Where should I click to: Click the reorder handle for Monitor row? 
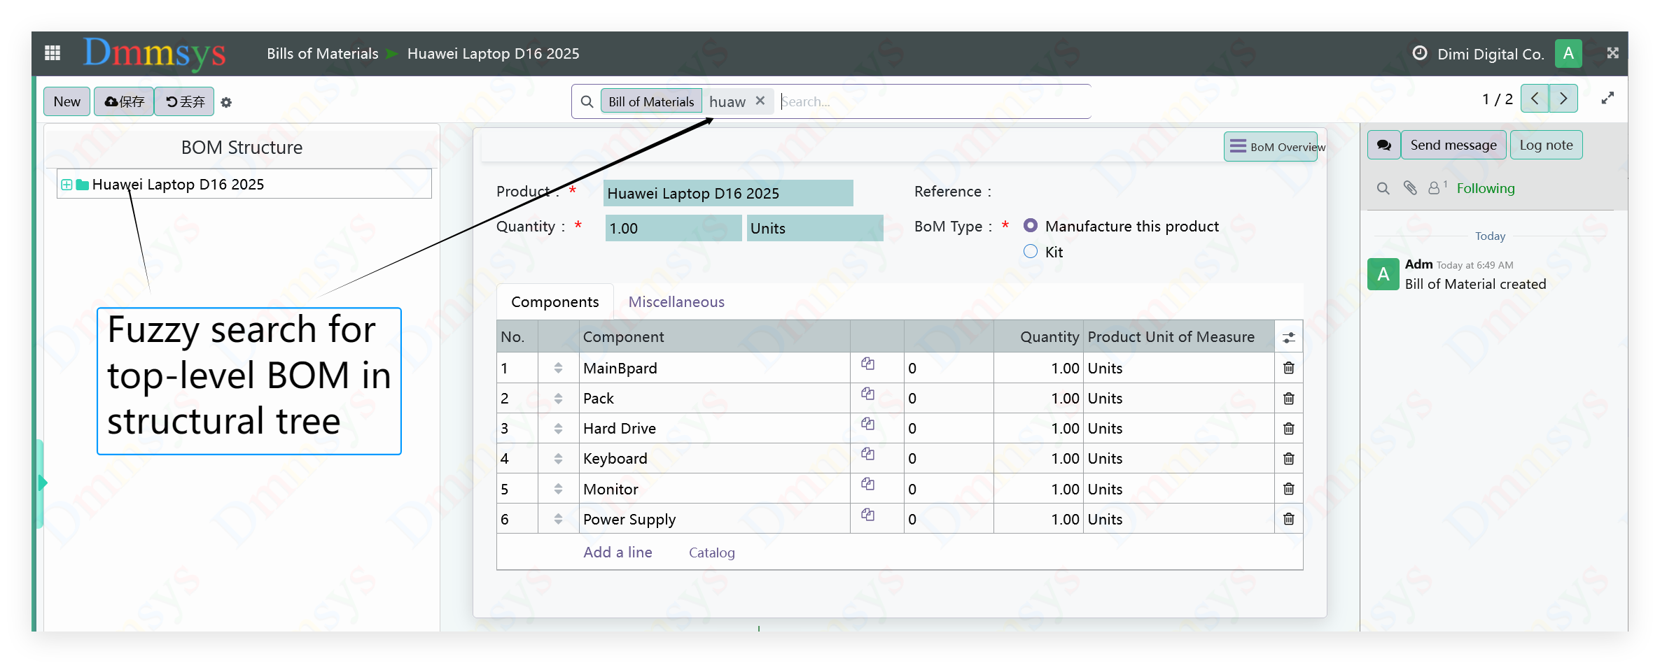558,489
